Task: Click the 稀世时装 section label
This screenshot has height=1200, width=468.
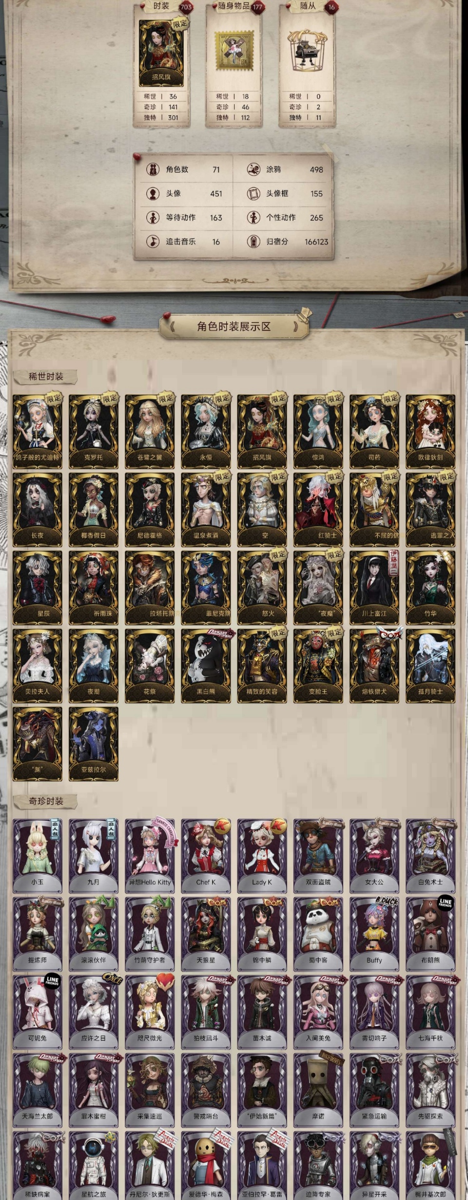Action: pos(46,377)
